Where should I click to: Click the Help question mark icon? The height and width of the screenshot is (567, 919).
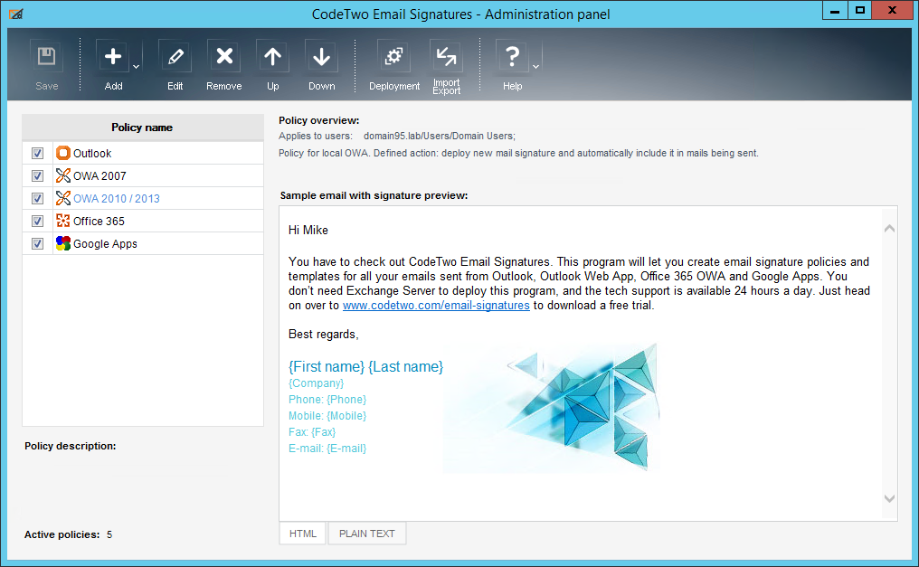(x=512, y=57)
